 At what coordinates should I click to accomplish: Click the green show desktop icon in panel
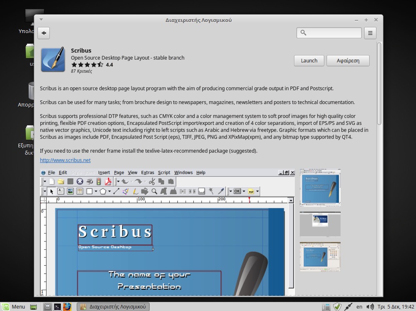coord(33,307)
